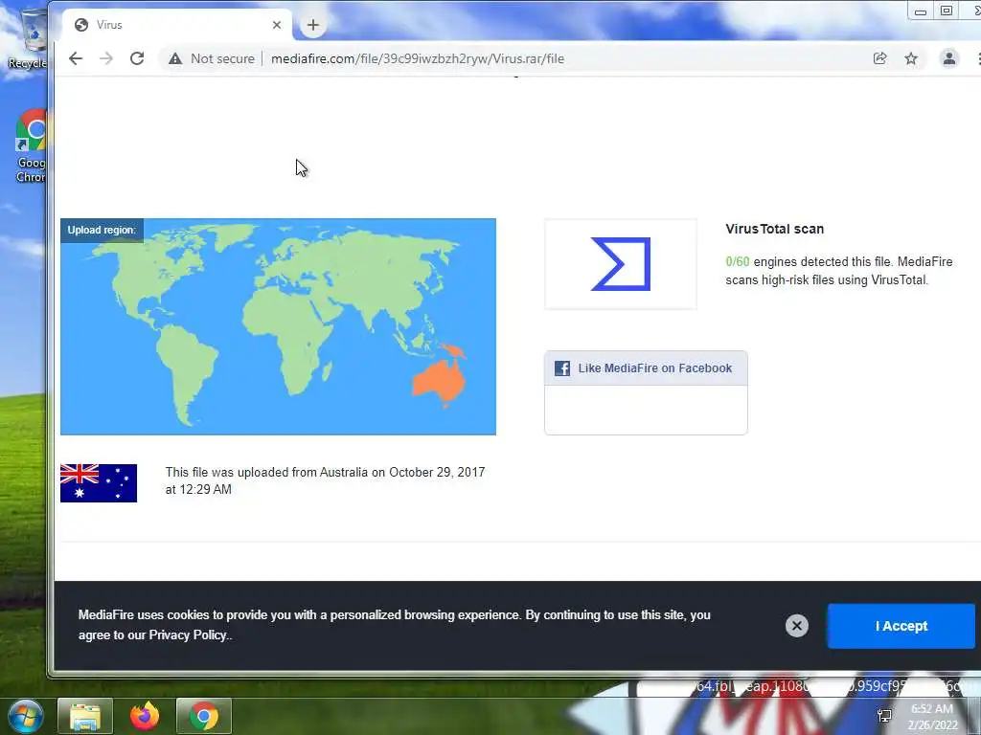Click the Upload region label
981x735 pixels.
[102, 230]
